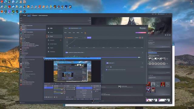Expand the ClearCast AI Noise Cancellation chevron
This screenshot has height=109, width=194.
[x=84, y=52]
